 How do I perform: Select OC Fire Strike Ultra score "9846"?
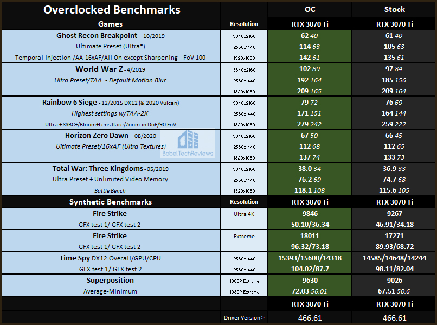[310, 214]
